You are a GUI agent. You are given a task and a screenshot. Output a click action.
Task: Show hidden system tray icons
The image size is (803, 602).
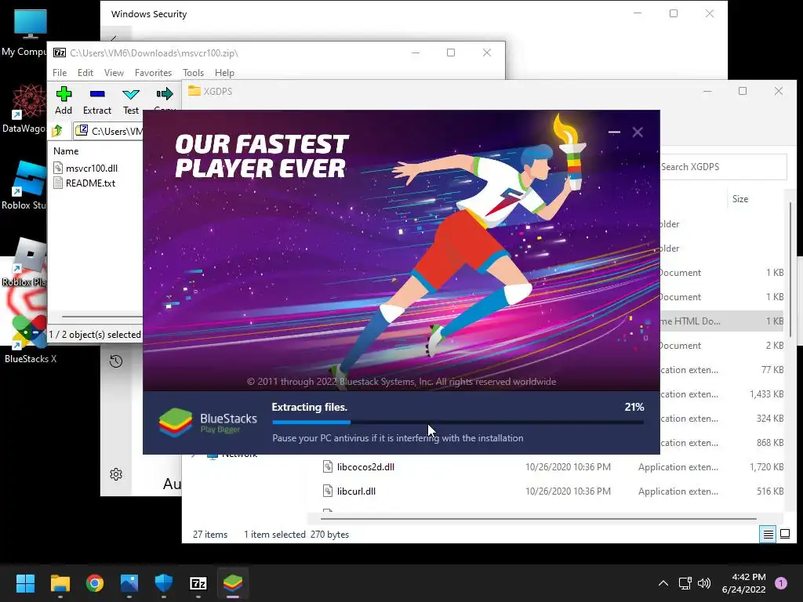point(663,583)
